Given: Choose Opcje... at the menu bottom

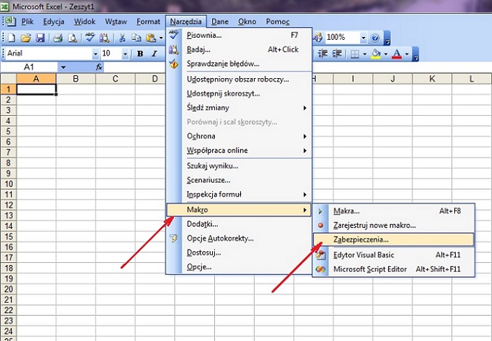Looking at the screenshot, I should point(239,267).
